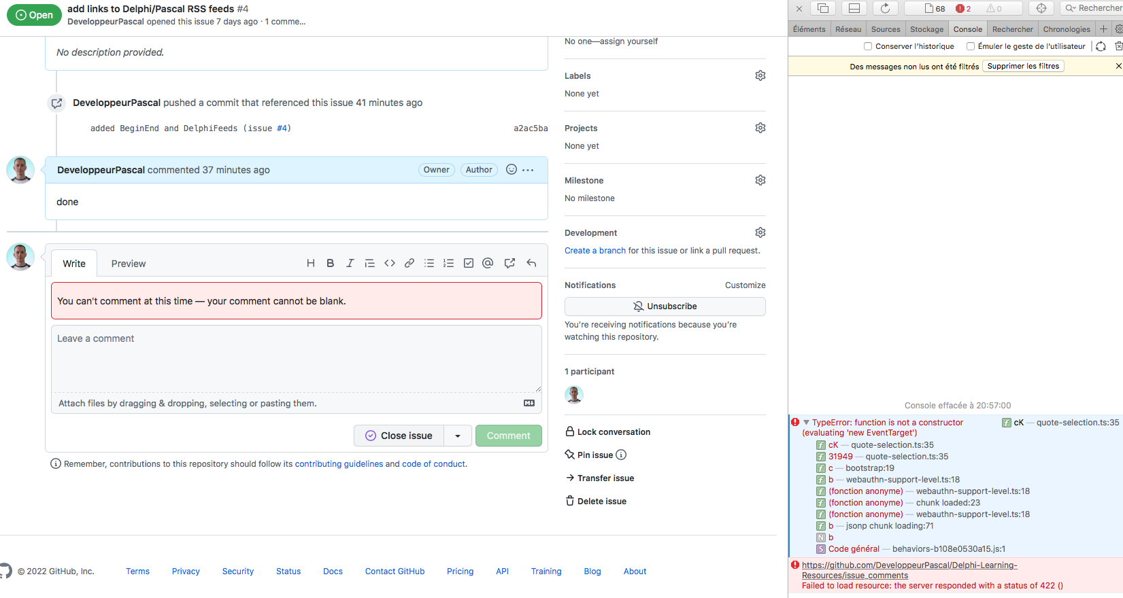Open Milestone settings gear

click(x=760, y=180)
